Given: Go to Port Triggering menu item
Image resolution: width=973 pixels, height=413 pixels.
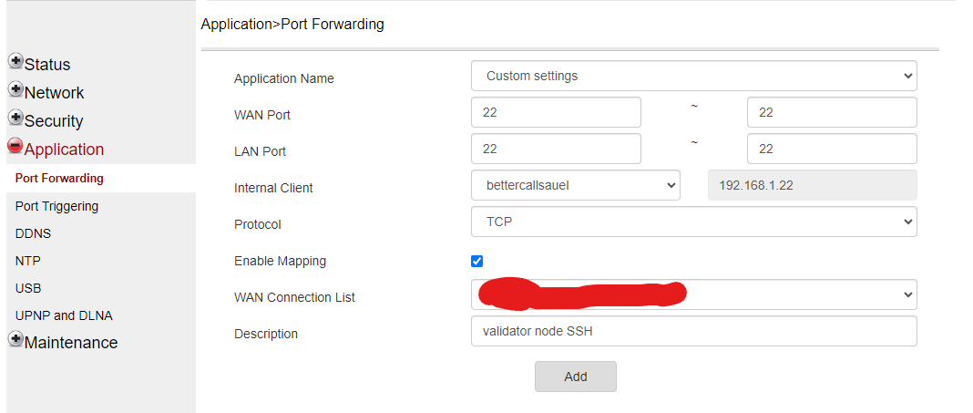Looking at the screenshot, I should [x=56, y=206].
